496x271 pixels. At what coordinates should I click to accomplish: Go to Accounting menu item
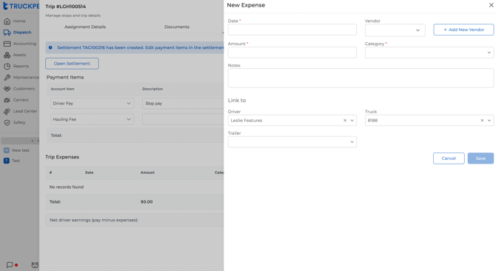click(24, 44)
